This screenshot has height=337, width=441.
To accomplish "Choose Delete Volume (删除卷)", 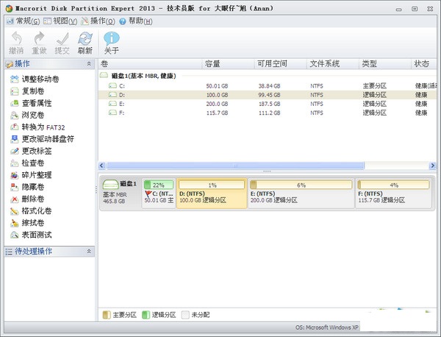I will 27,199.
